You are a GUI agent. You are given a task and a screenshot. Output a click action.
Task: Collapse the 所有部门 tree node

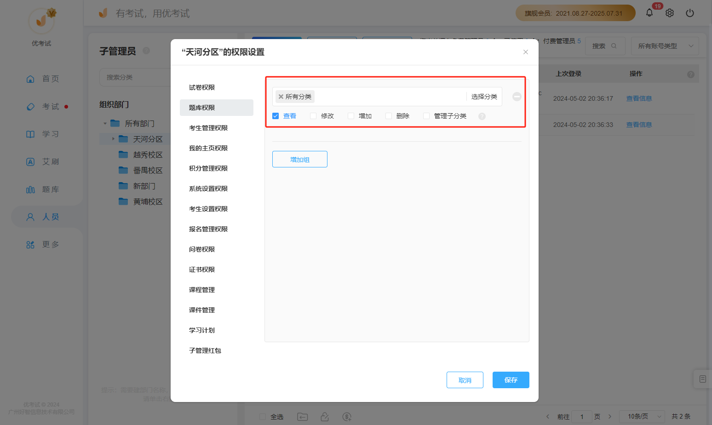(x=105, y=124)
